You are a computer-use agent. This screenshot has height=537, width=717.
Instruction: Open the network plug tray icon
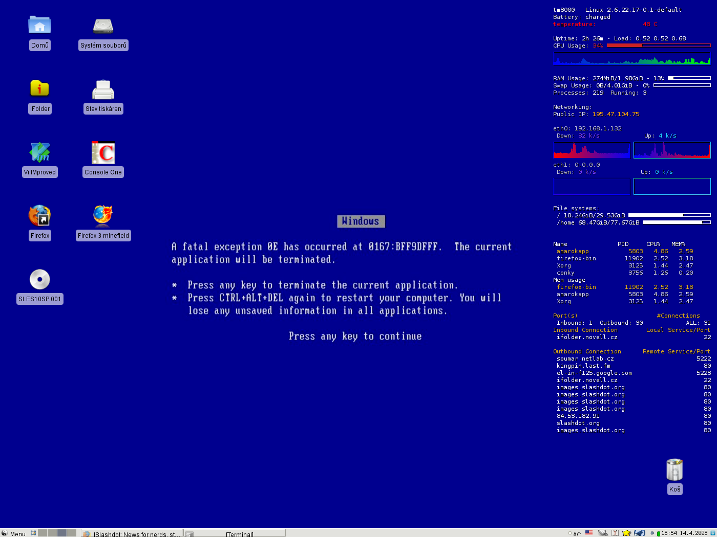click(603, 532)
